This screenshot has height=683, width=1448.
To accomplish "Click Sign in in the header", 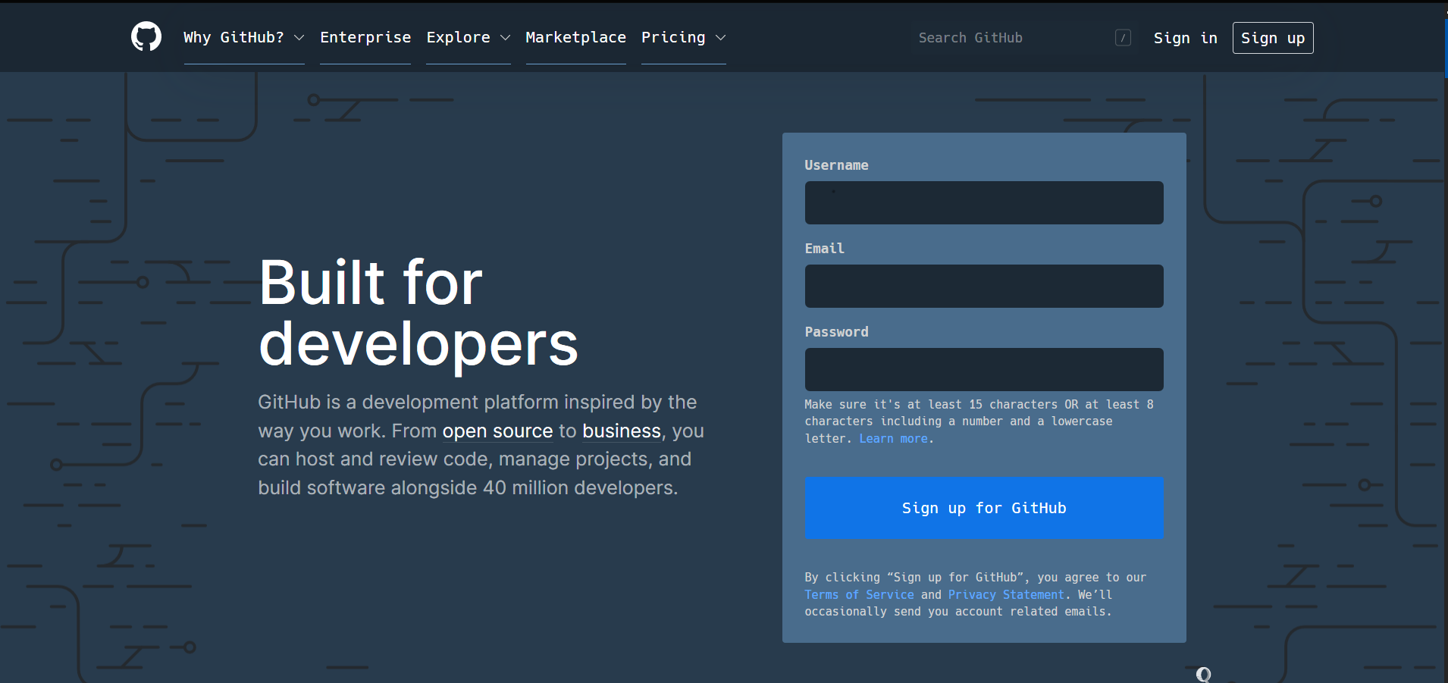I will (x=1186, y=38).
